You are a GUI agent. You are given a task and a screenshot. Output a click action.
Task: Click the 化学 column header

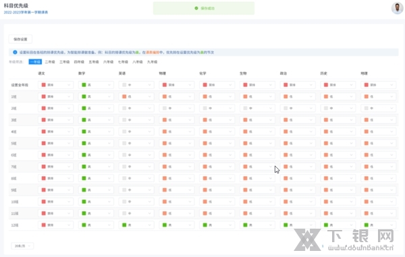point(202,74)
